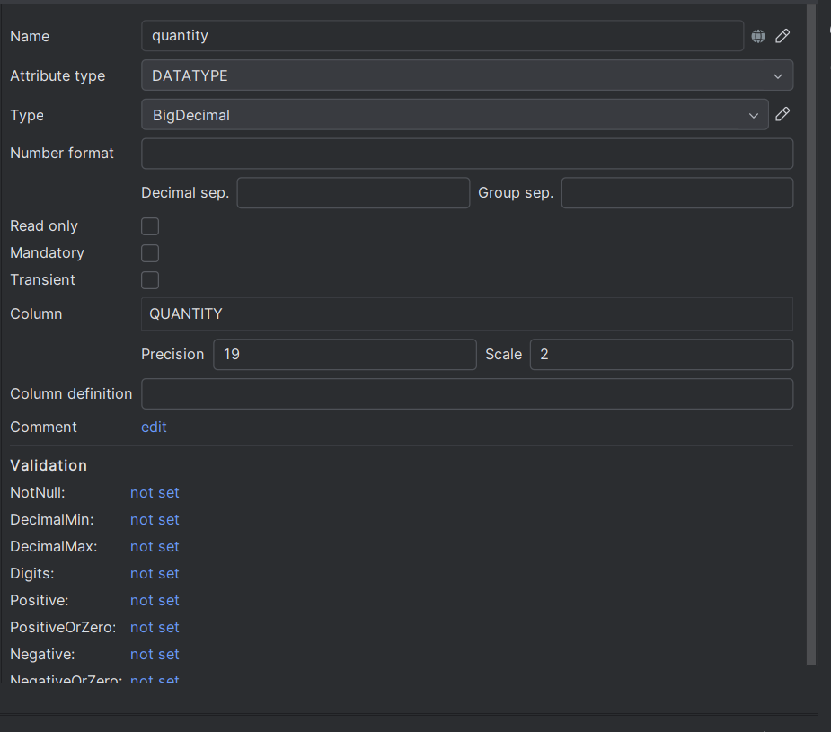Screen dimensions: 831x732
Task: Set the Positive validation
Action: [155, 601]
